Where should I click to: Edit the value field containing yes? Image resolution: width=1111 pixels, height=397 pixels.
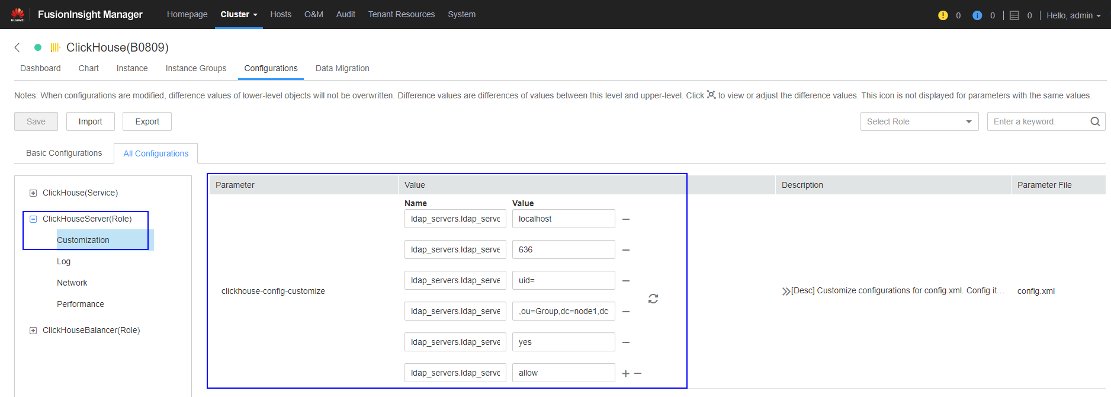(563, 342)
